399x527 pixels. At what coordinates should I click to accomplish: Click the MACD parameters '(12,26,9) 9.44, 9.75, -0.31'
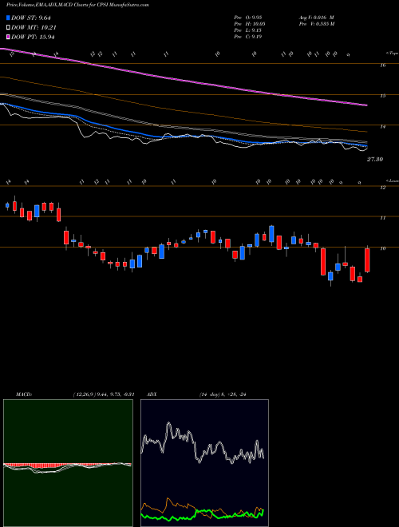pos(103,394)
